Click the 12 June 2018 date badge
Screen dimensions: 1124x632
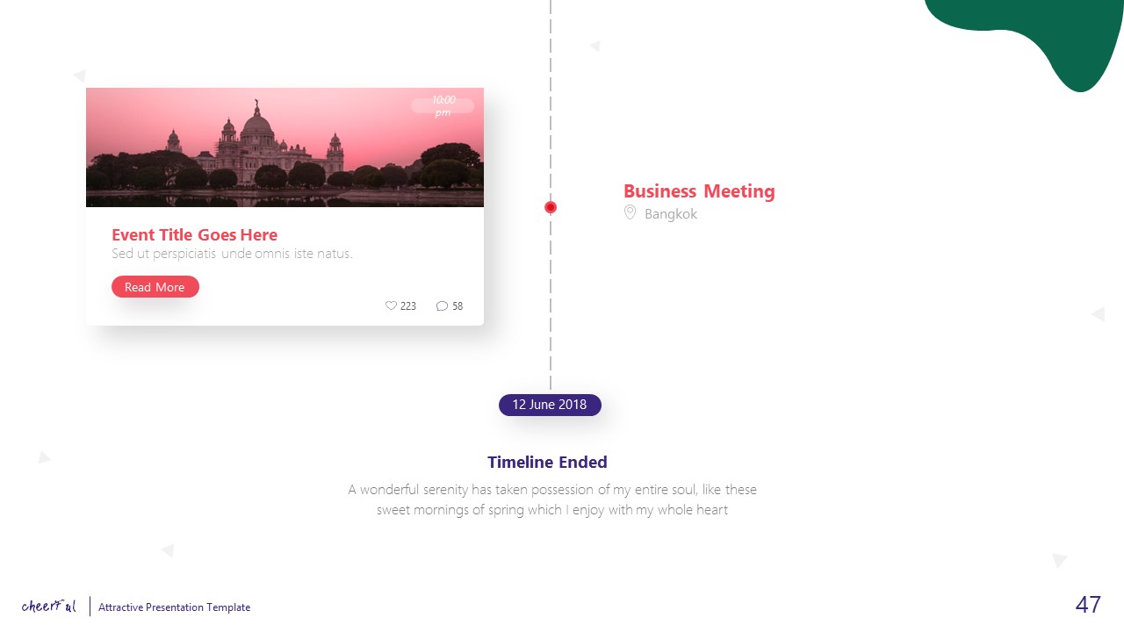550,405
